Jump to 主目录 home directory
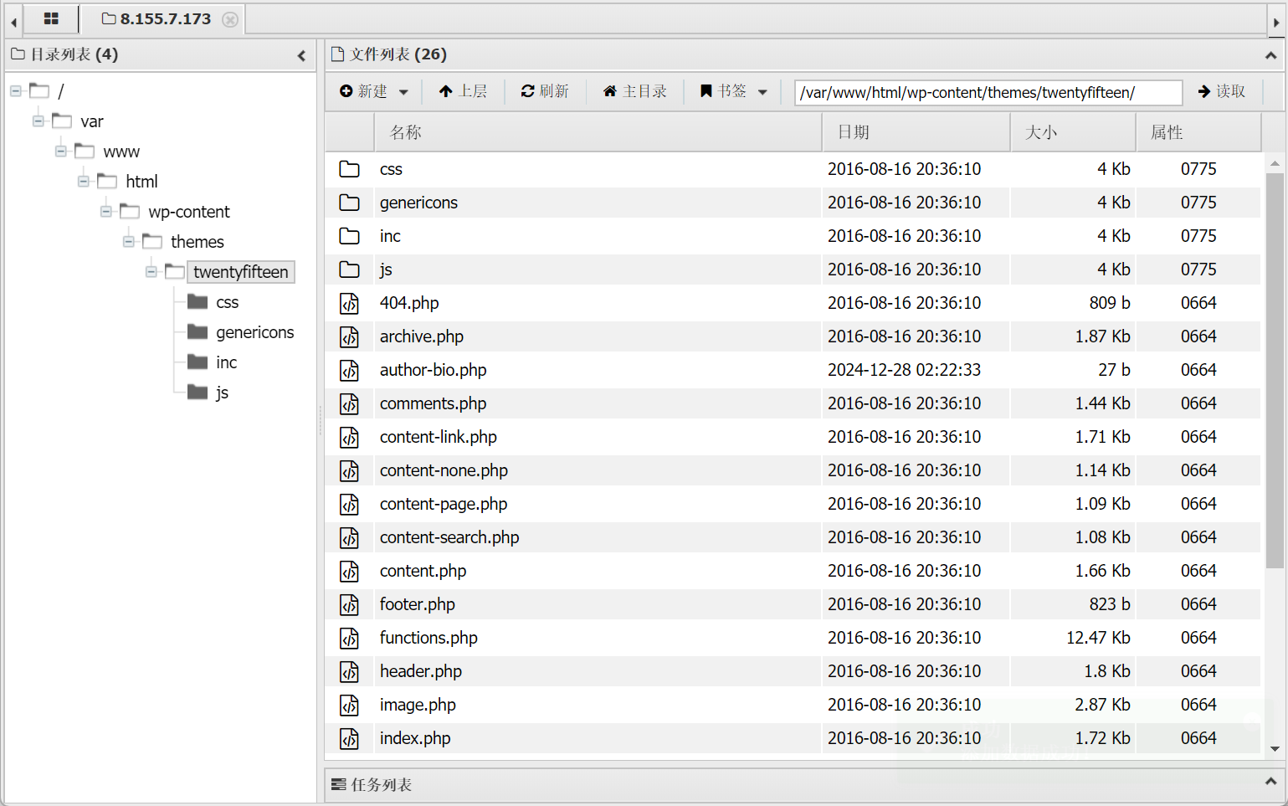The height and width of the screenshot is (806, 1288). tap(635, 91)
